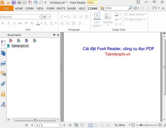Open the FILE menu
The image size is (166, 128).
tap(6, 9)
